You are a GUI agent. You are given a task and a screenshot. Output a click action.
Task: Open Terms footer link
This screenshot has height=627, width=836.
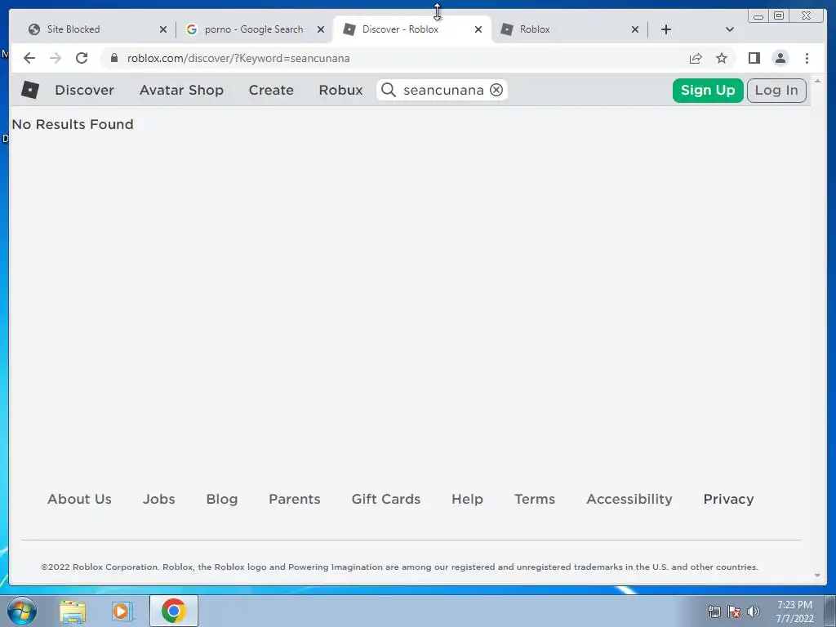[x=535, y=499]
